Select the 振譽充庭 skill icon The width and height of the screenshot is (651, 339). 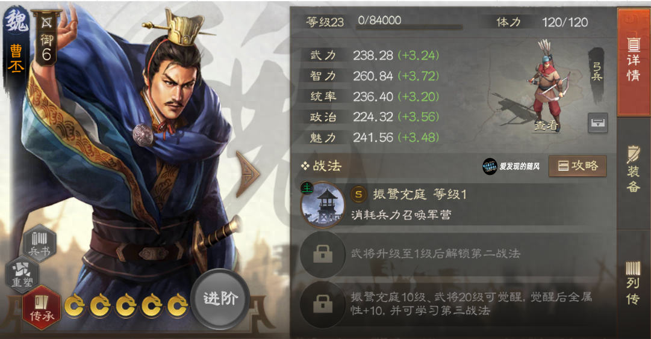[323, 205]
